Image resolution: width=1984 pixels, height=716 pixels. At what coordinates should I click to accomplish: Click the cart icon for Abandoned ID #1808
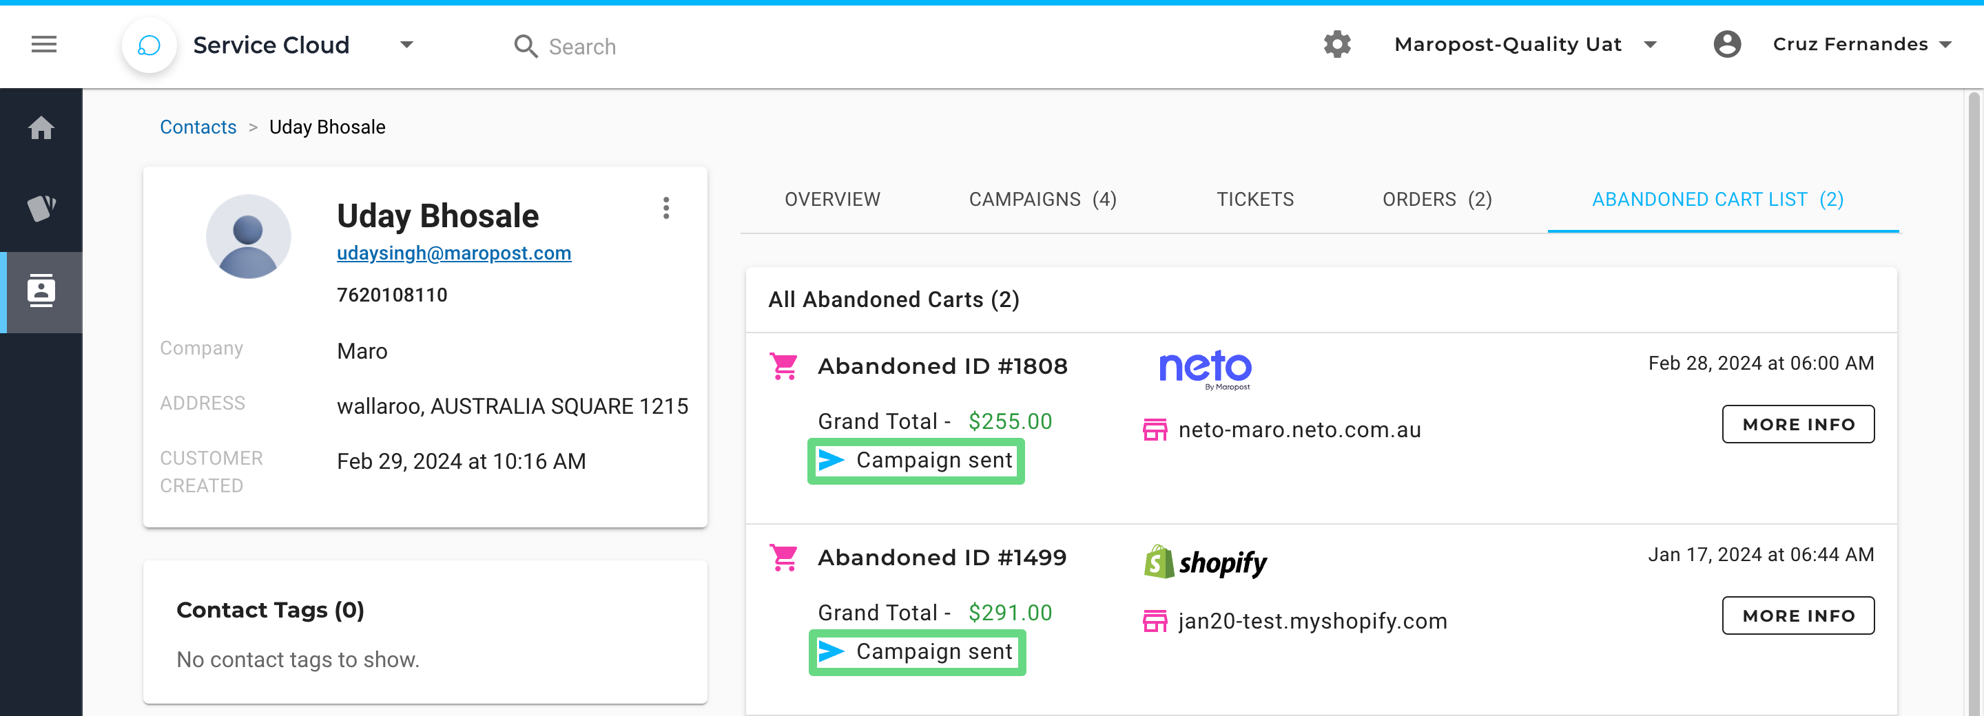tap(784, 366)
